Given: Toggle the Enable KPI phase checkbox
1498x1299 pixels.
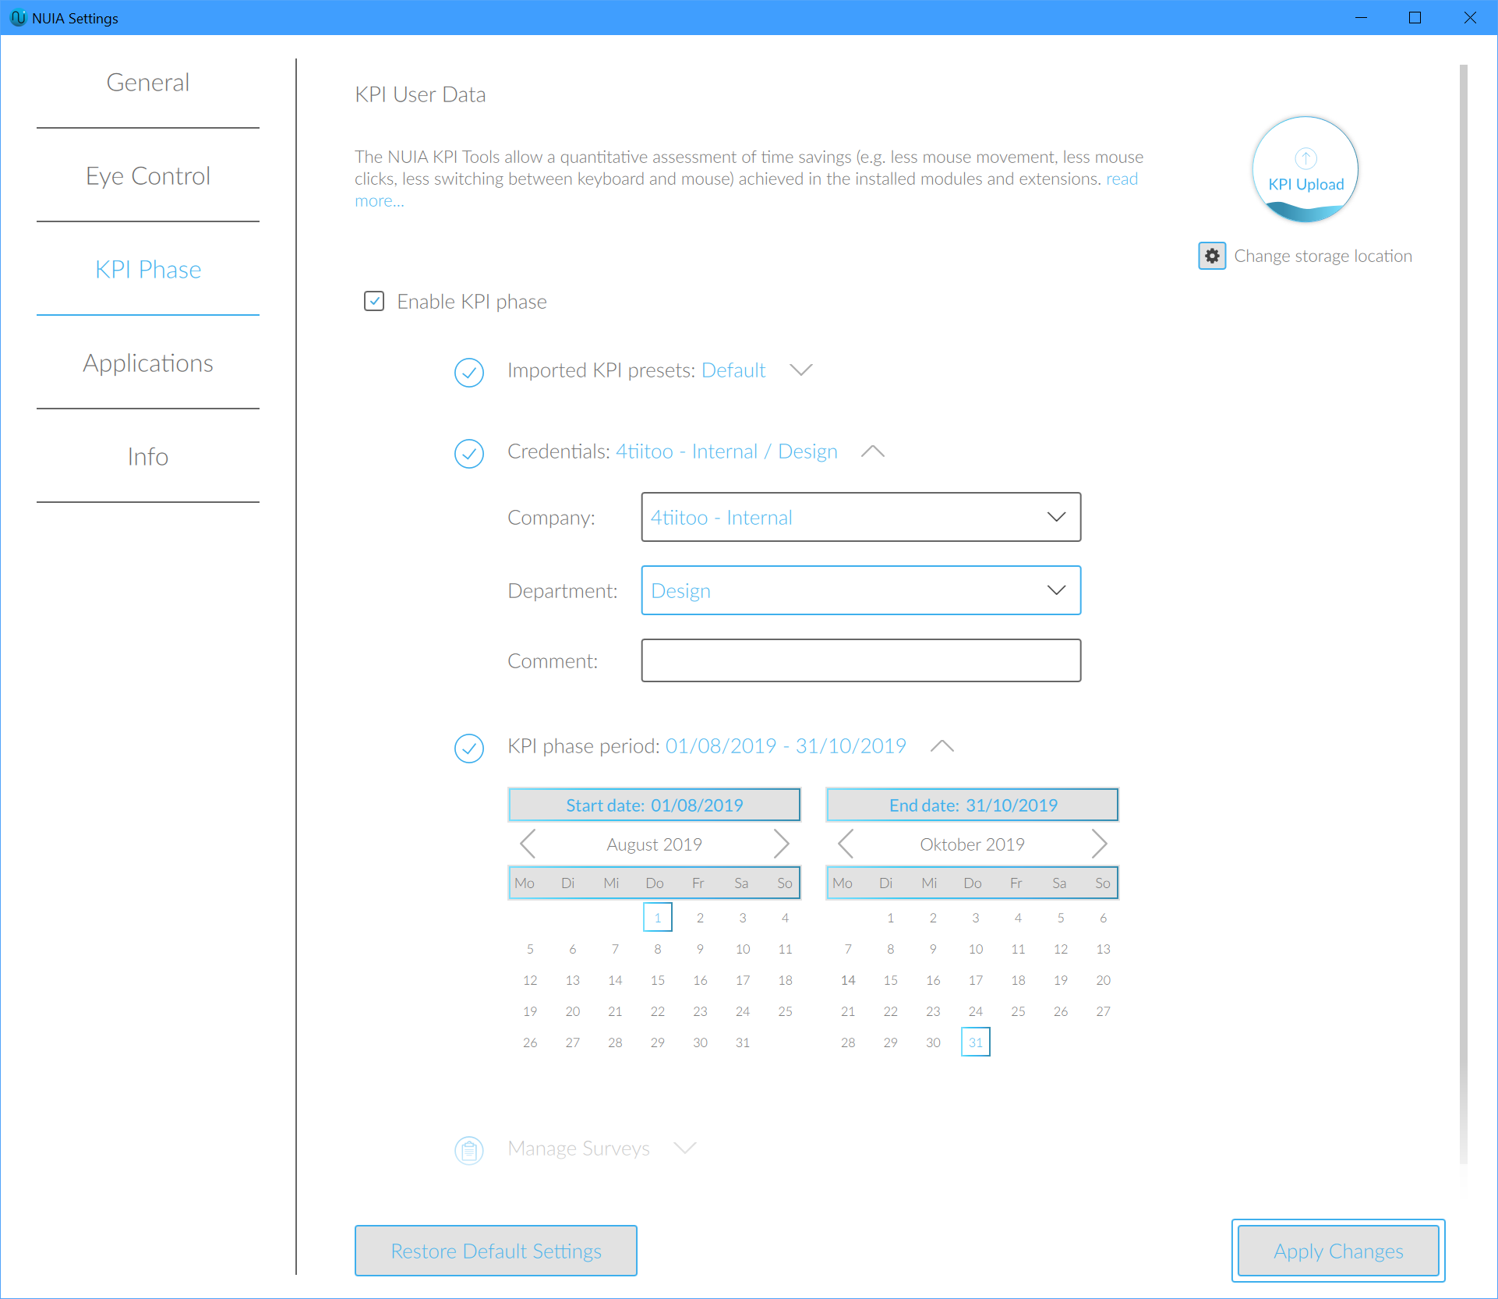Looking at the screenshot, I should click(374, 301).
